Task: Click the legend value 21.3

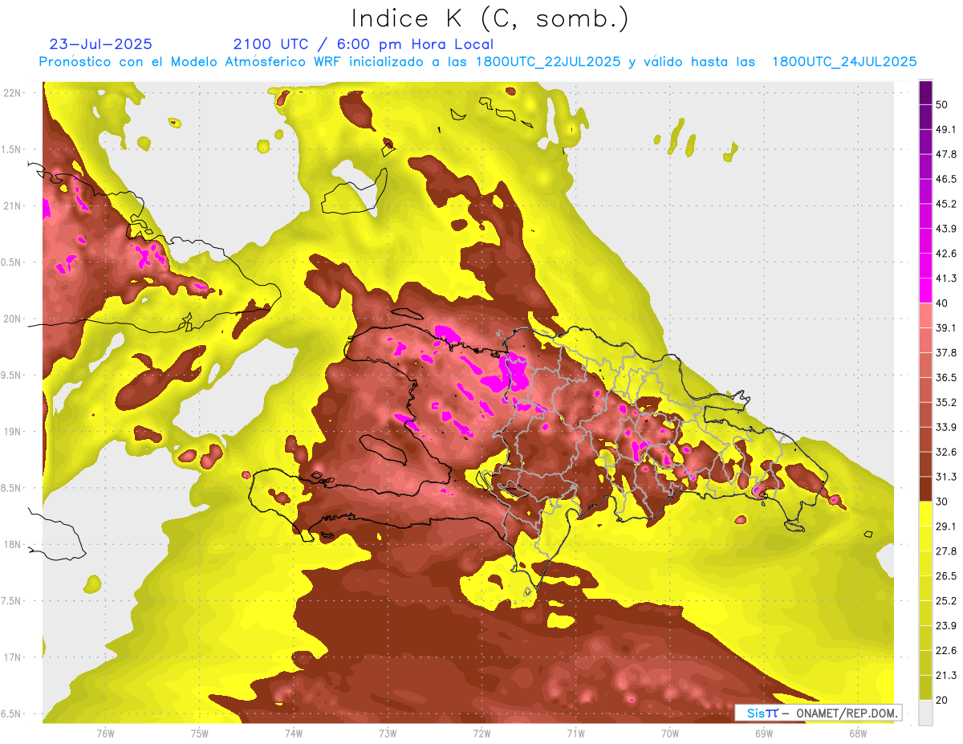Action: (x=946, y=675)
